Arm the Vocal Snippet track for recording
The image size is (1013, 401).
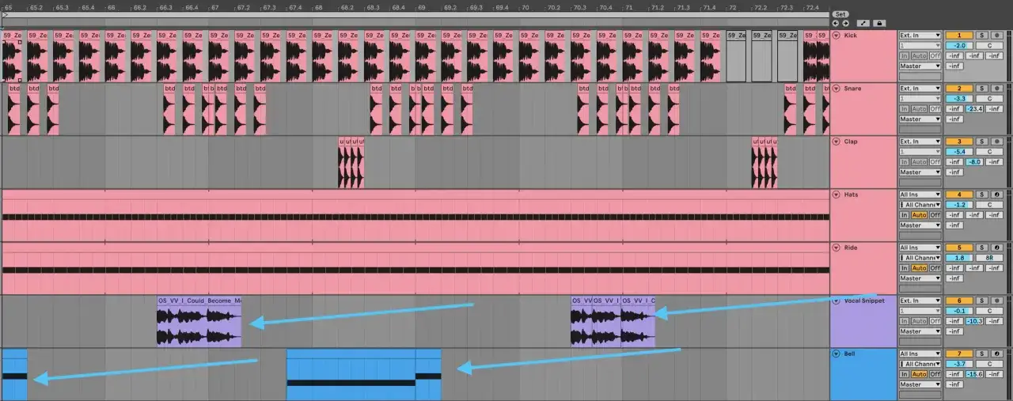996,301
